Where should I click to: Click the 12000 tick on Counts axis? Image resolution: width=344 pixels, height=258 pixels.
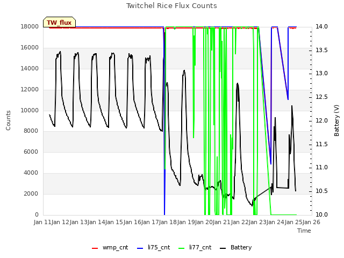pos(30,90)
